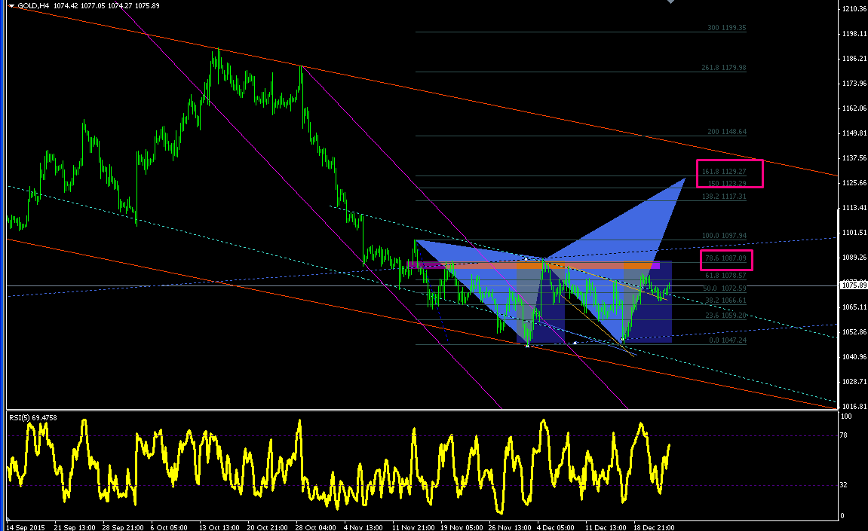Click the time axis label 28 Sep 21:00
Viewport: 868px width, 531px height.
pyautogui.click(x=124, y=528)
